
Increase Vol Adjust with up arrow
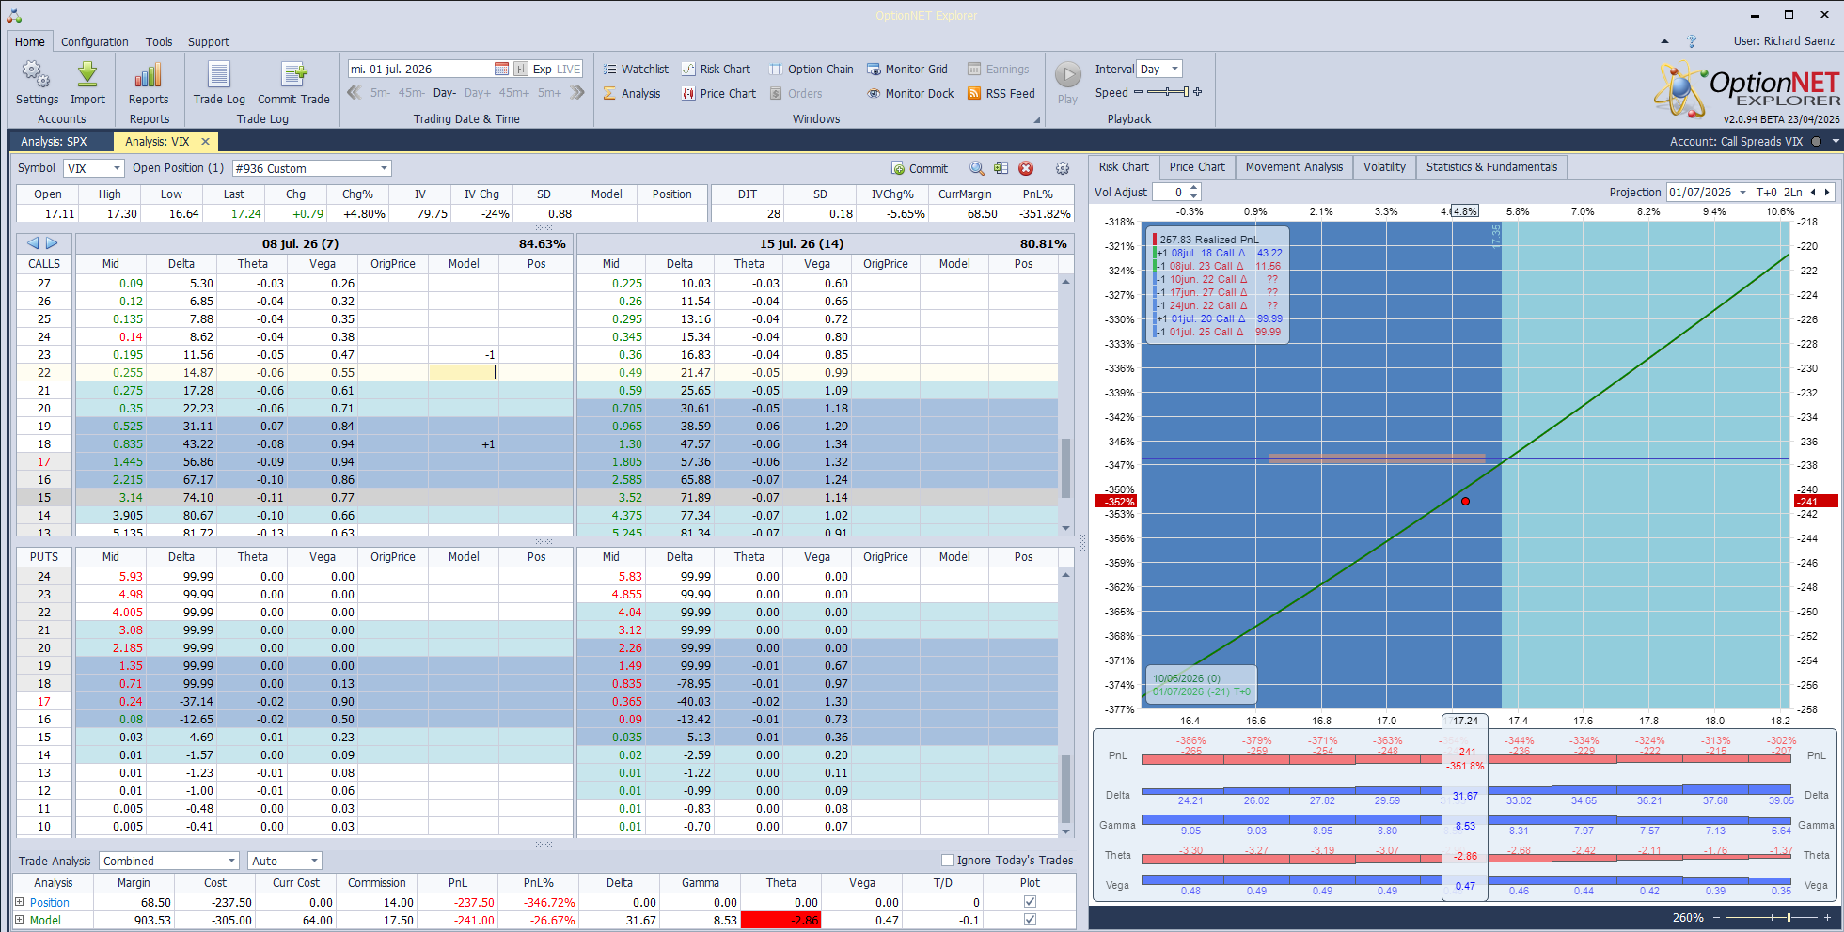[1194, 188]
